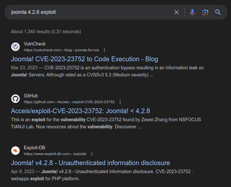The width and height of the screenshot is (231, 187).
Task: Click the Exploit-DB site name label
Action: (x=34, y=148)
